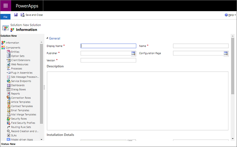Viewport: 237px width, 147px height.
Task: Click the Version input field
Action: 108,60
